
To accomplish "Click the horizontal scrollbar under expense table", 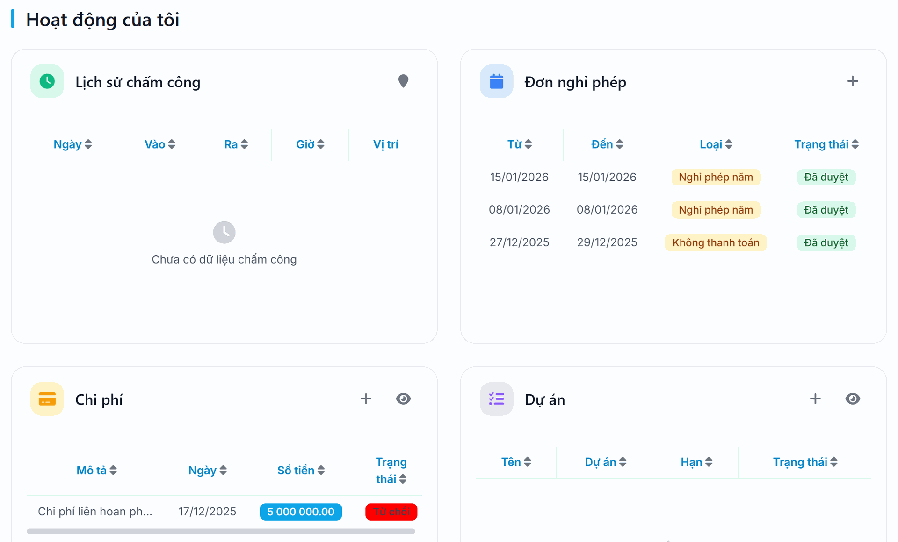I will coord(221,531).
